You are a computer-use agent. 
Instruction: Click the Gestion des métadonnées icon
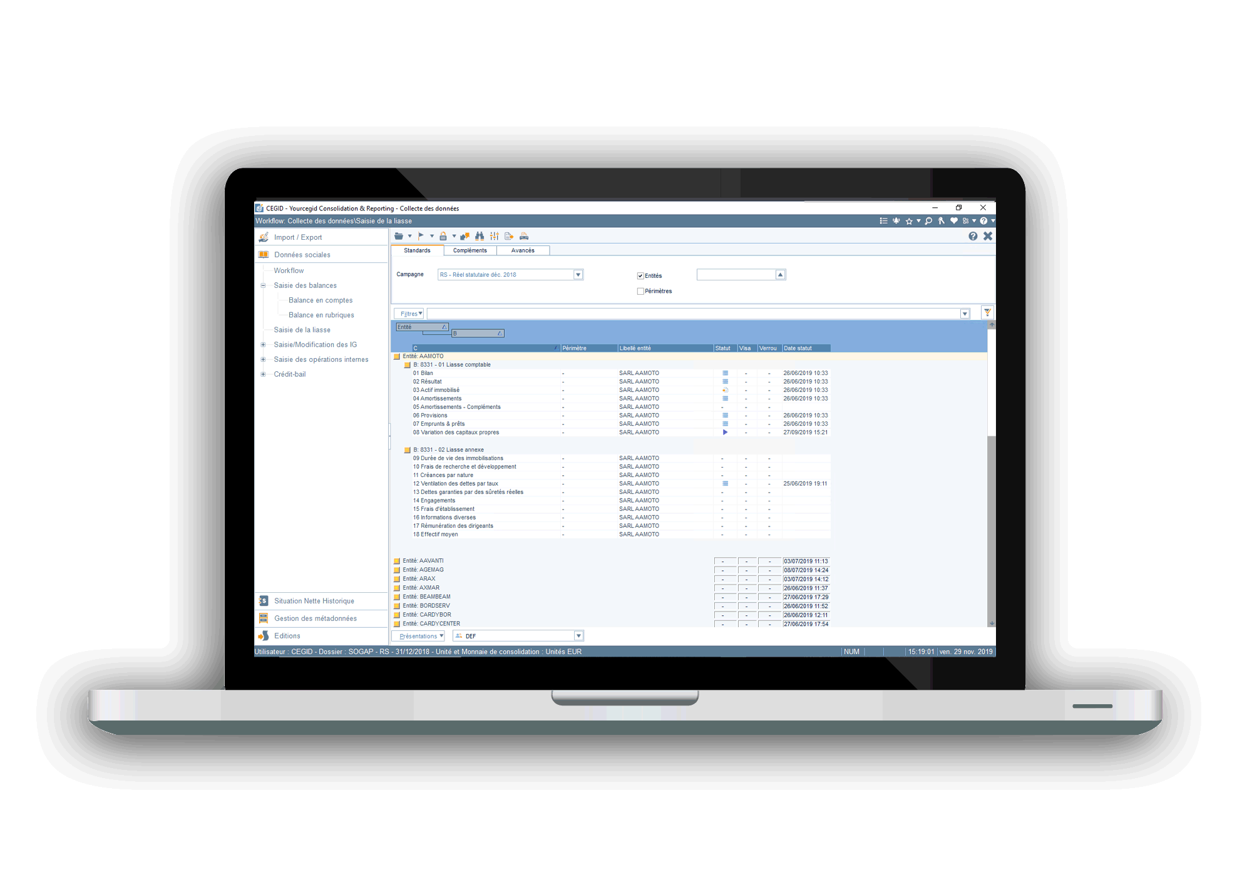tap(264, 618)
